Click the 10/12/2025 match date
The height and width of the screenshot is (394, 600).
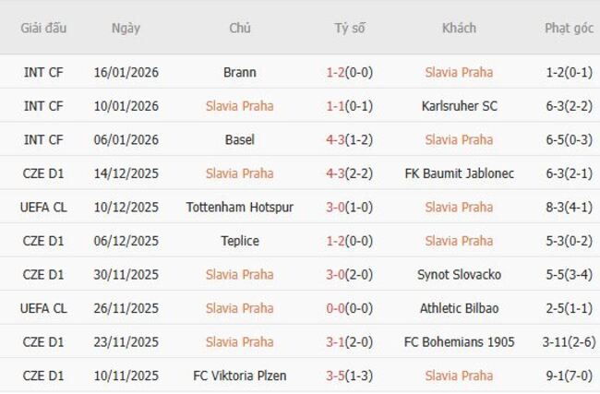[x=126, y=207]
